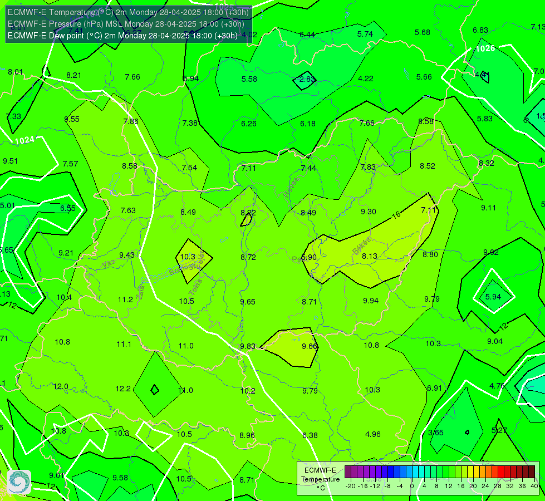Image resolution: width=545 pixels, height=501 pixels.
Task: Click the 9.55 dew point value
Action: (x=72, y=119)
